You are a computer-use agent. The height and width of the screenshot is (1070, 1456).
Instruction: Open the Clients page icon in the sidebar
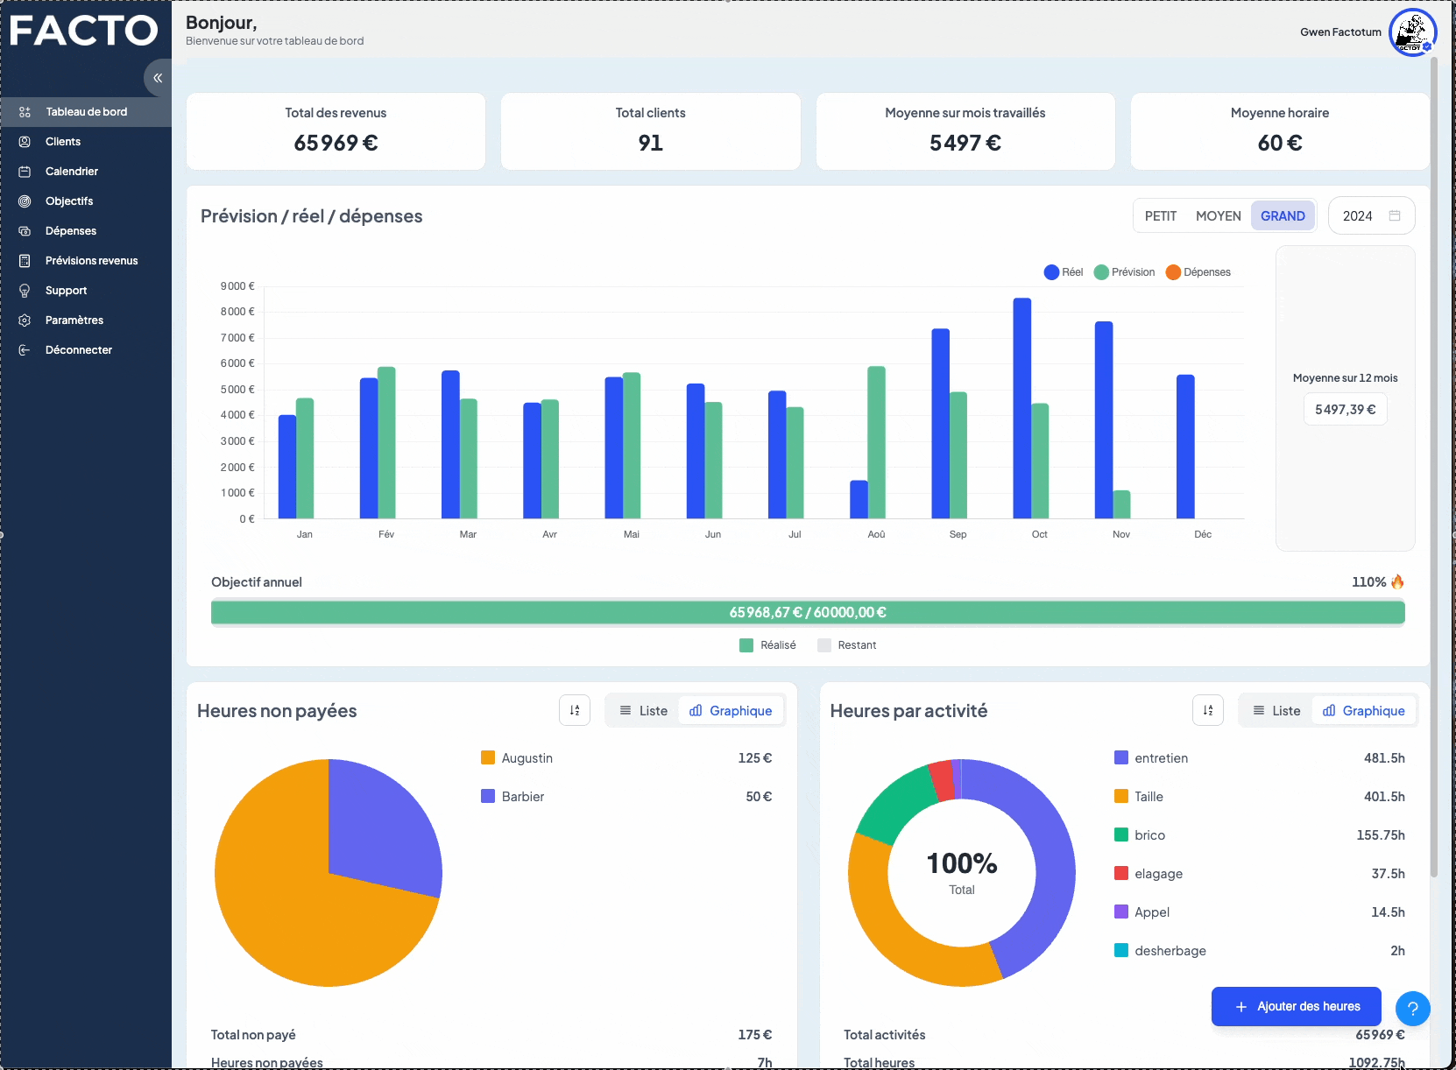point(25,142)
